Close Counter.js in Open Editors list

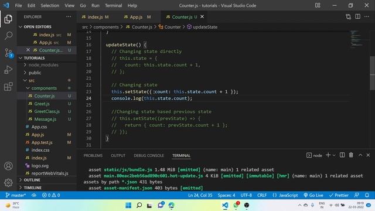pos(28,50)
